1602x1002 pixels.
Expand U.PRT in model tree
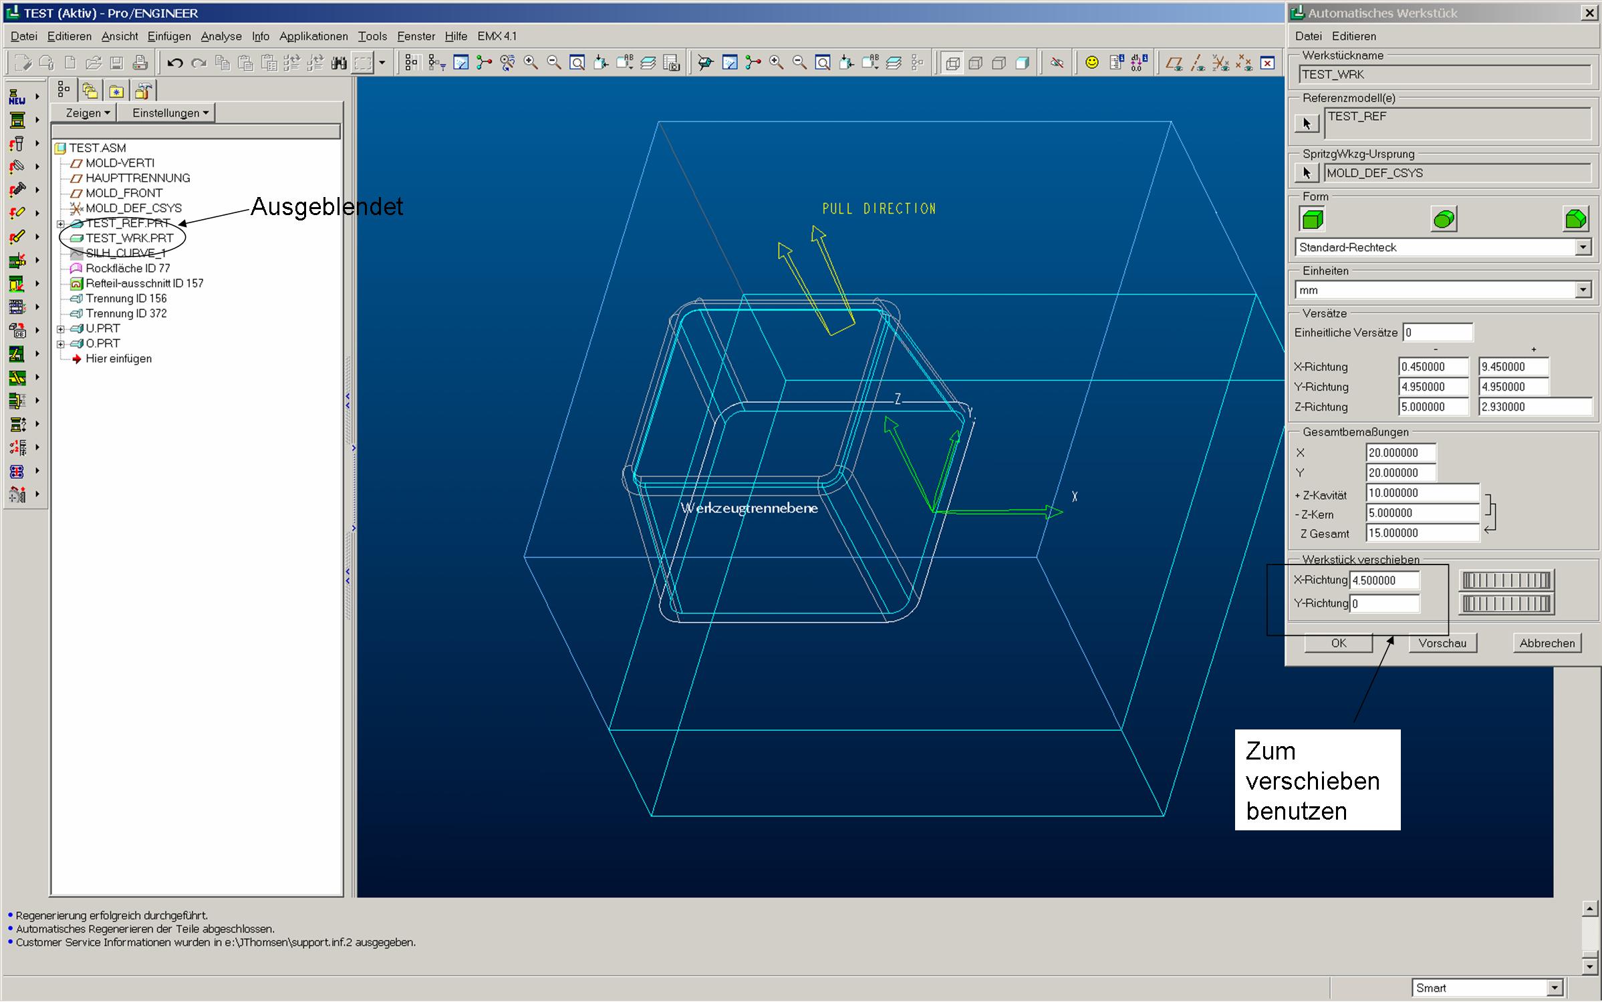(61, 329)
